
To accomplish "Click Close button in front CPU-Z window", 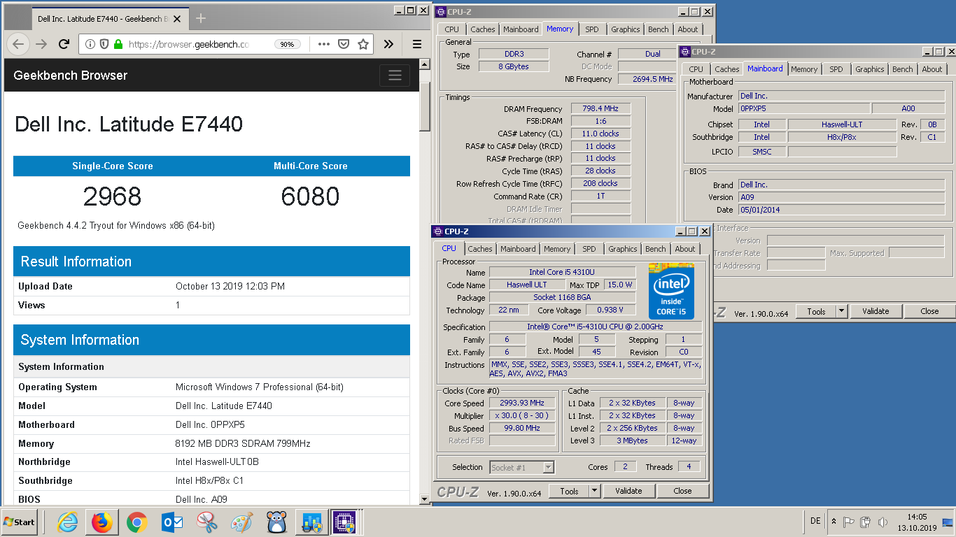I will [x=682, y=491].
